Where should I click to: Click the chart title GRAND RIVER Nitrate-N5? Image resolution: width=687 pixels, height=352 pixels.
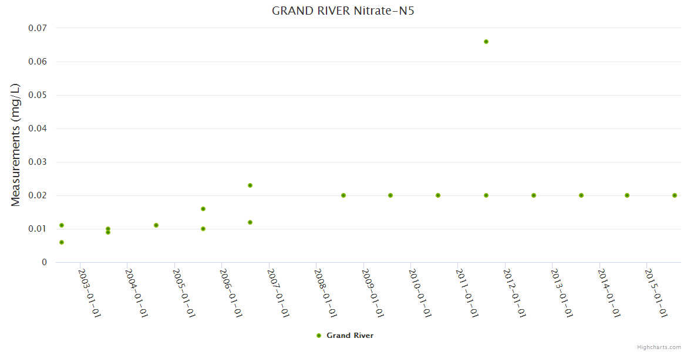click(x=343, y=11)
